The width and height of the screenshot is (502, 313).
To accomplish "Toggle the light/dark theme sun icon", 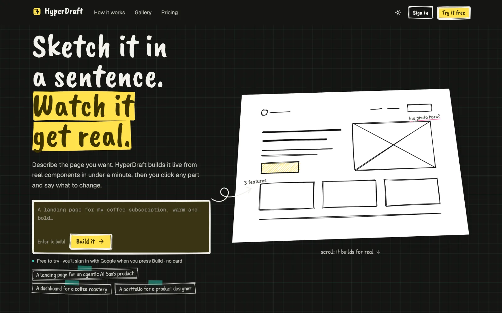I will tap(398, 13).
